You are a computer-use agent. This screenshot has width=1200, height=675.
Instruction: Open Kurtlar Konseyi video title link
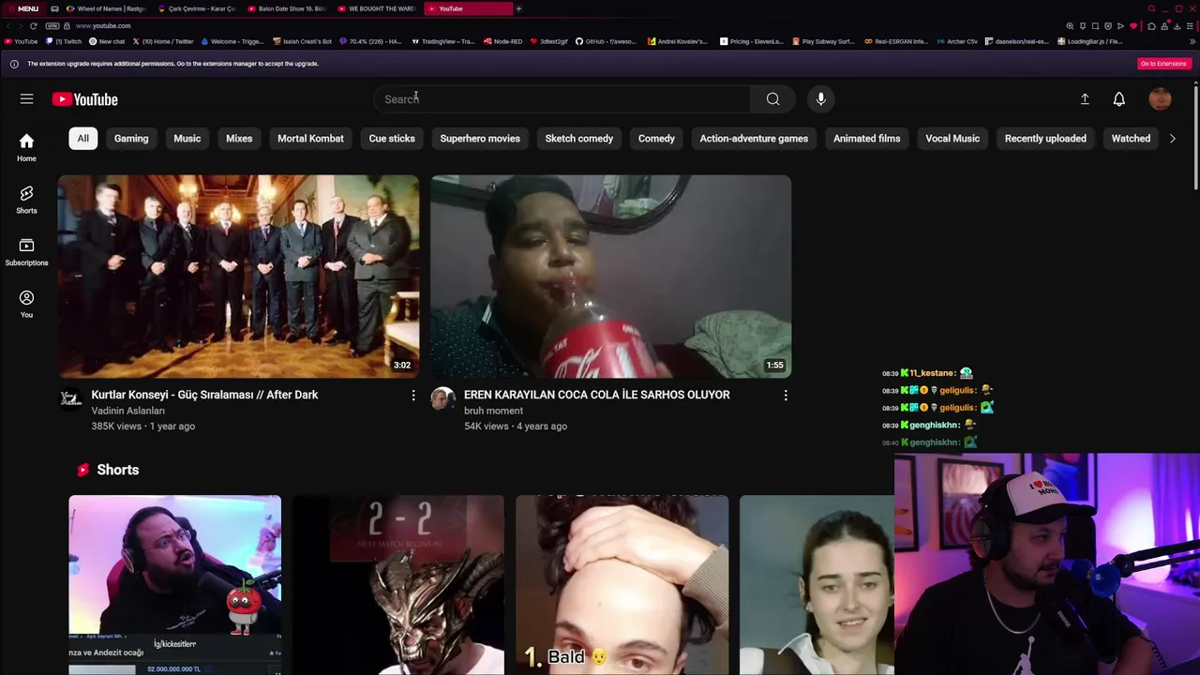[x=204, y=395]
